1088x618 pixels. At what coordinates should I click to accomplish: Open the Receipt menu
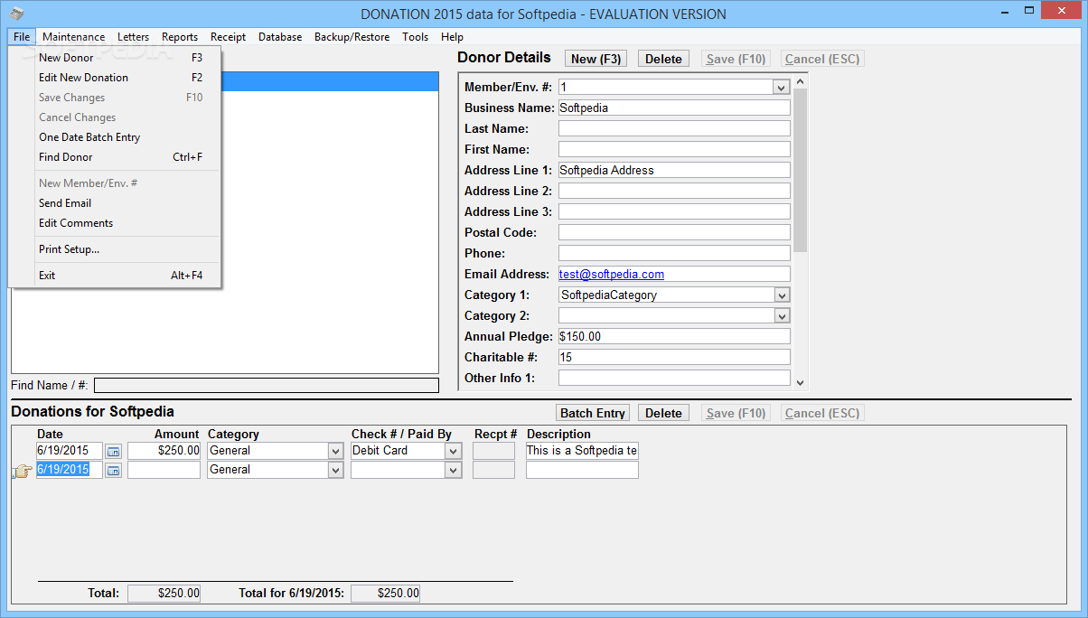click(x=228, y=37)
